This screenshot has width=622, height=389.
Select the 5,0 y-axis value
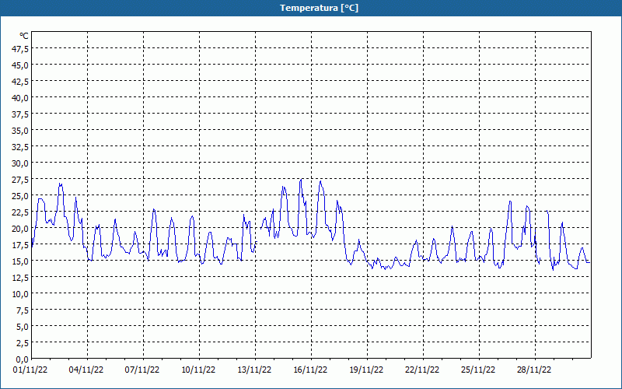point(23,327)
